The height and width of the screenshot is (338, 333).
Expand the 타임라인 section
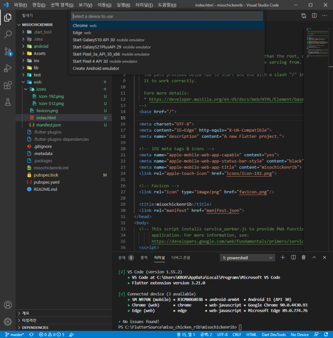pyautogui.click(x=64, y=320)
